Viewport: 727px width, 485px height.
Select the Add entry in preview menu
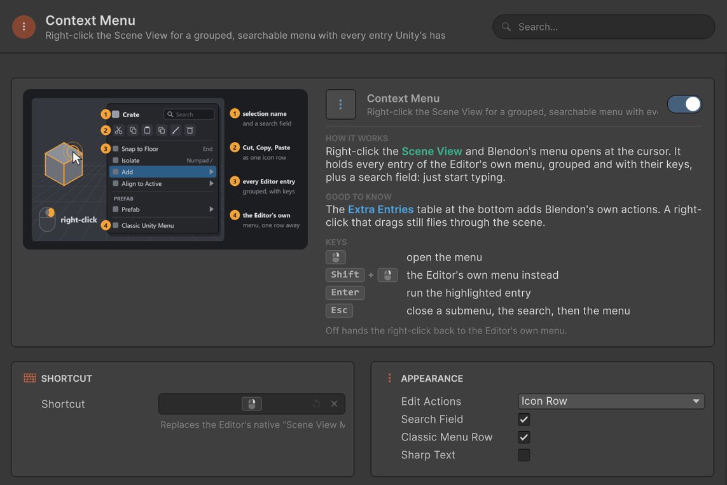tap(163, 172)
